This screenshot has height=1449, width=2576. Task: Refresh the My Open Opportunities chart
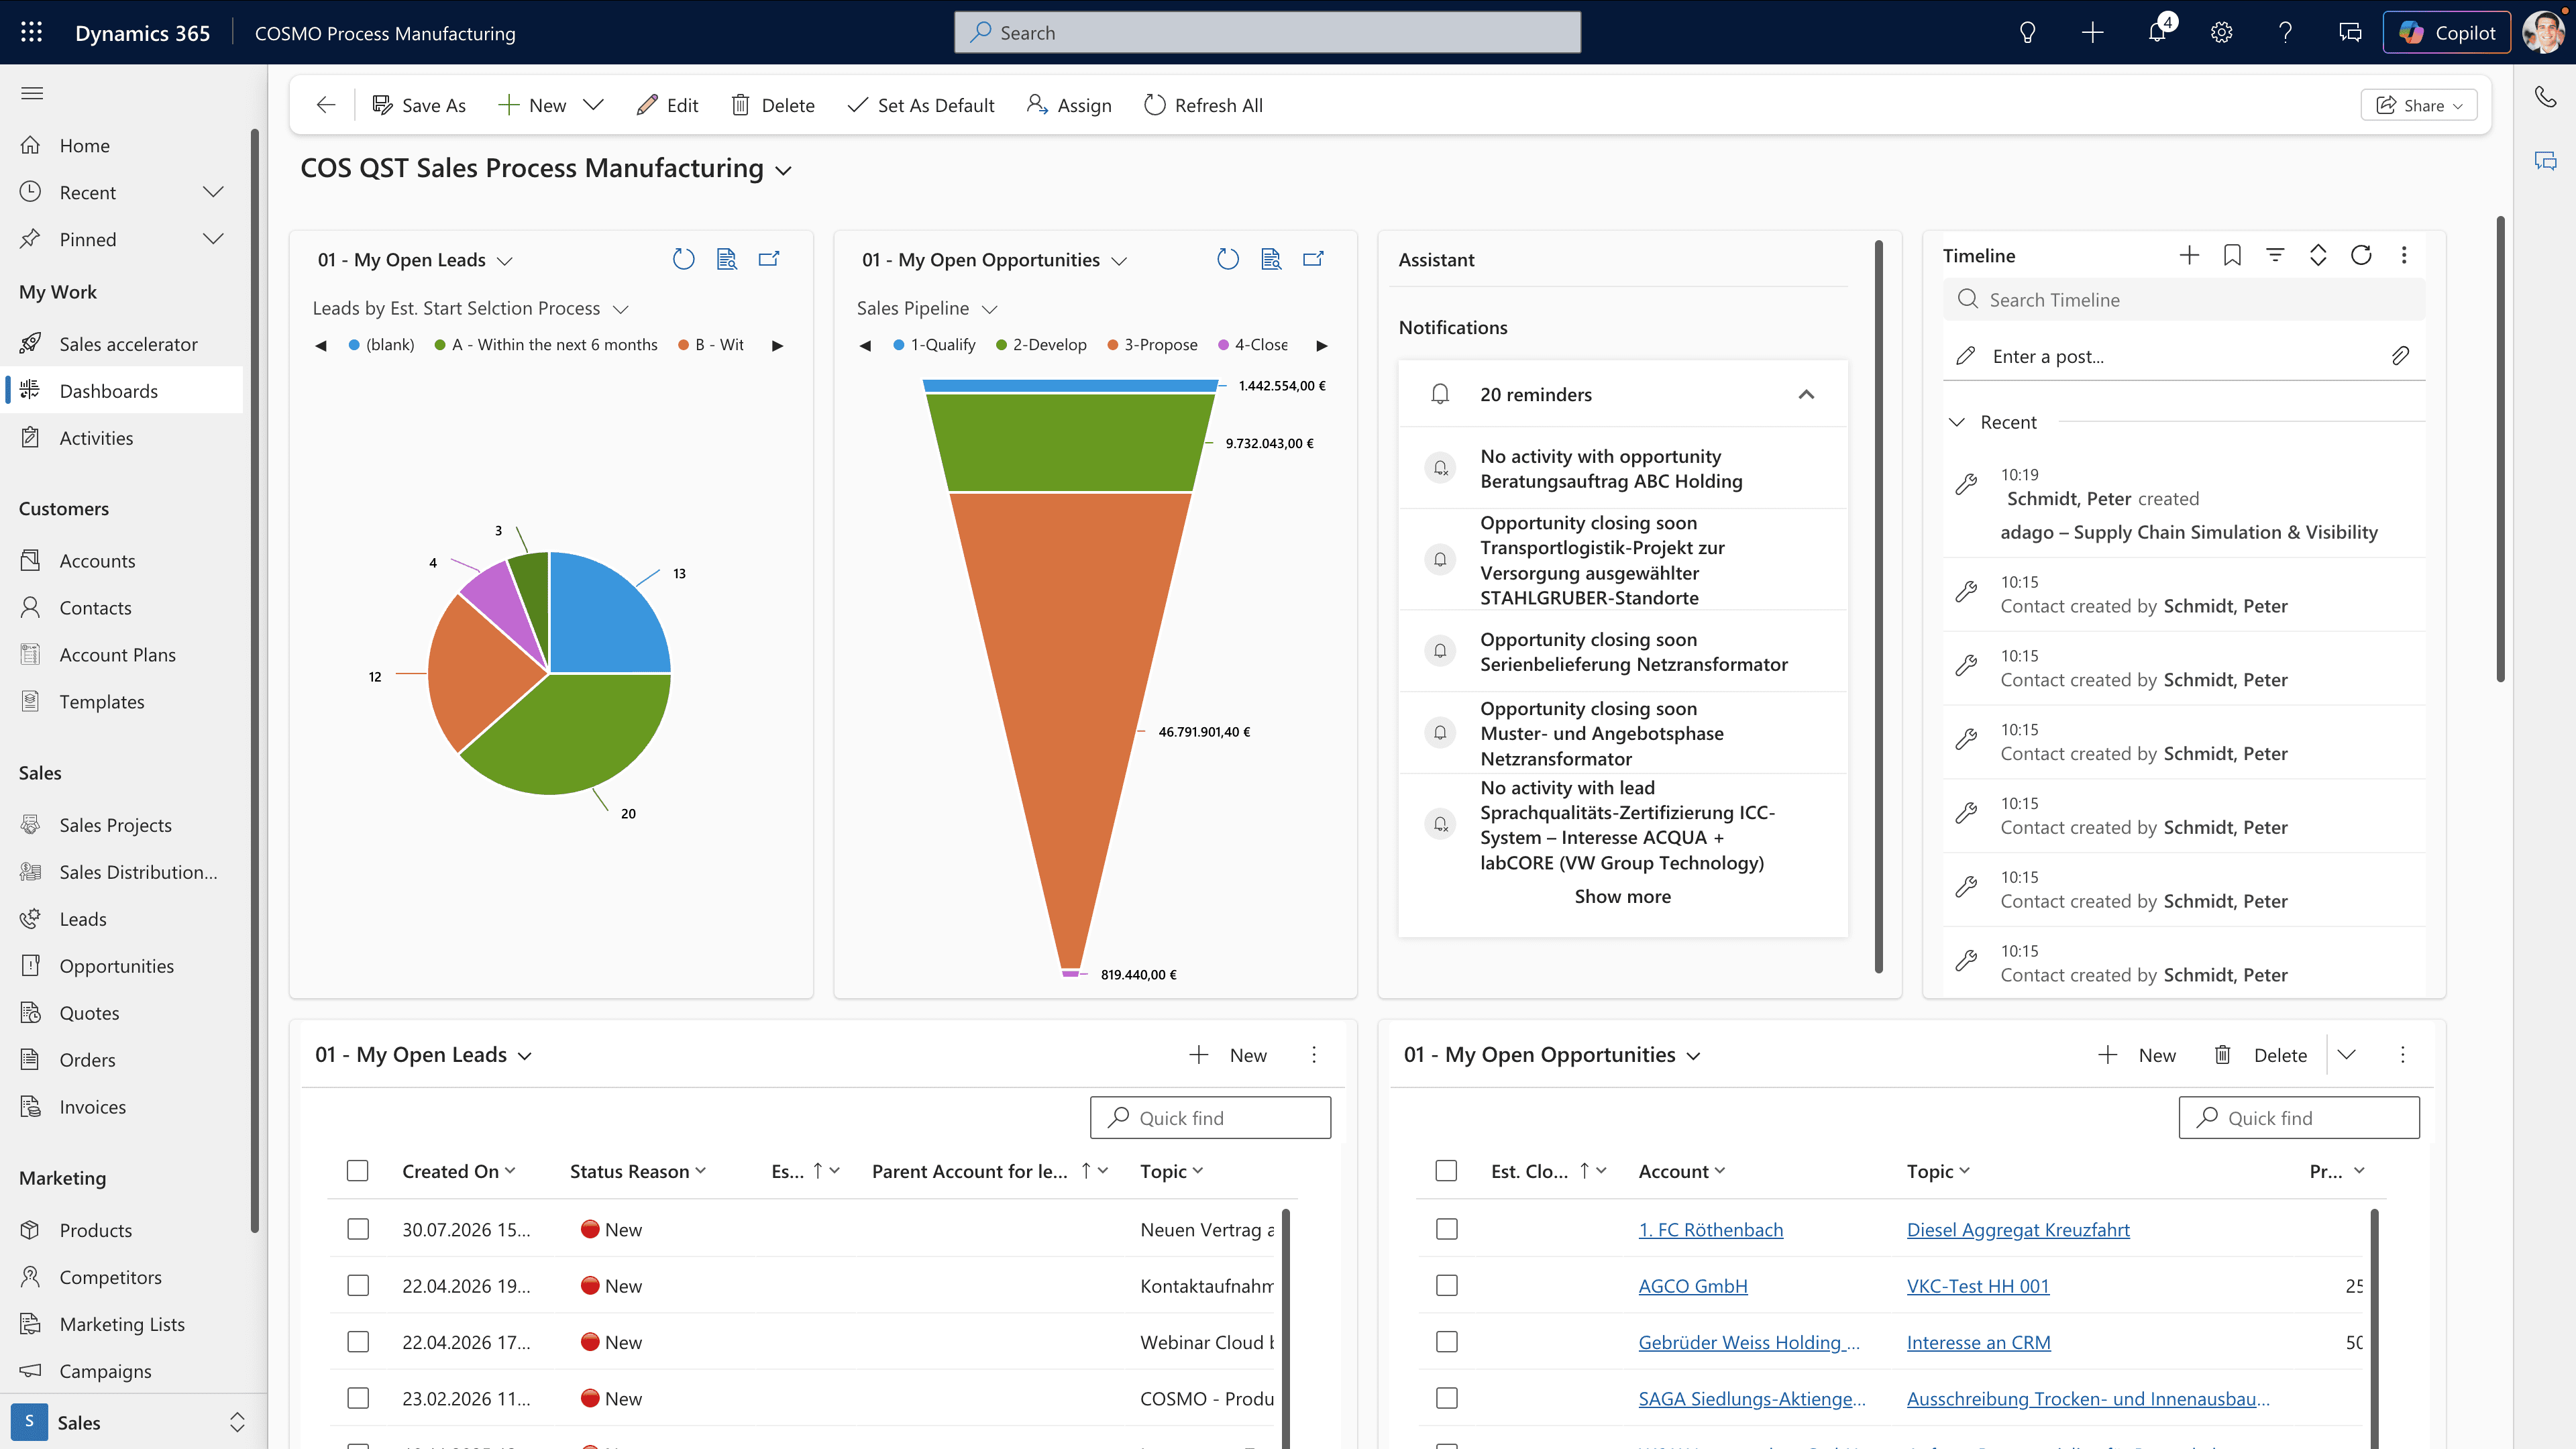[1228, 259]
